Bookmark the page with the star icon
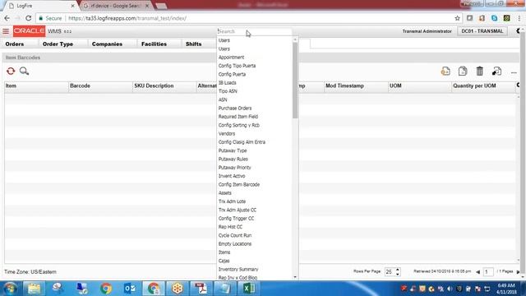This screenshot has height=296, width=526. [x=457, y=18]
